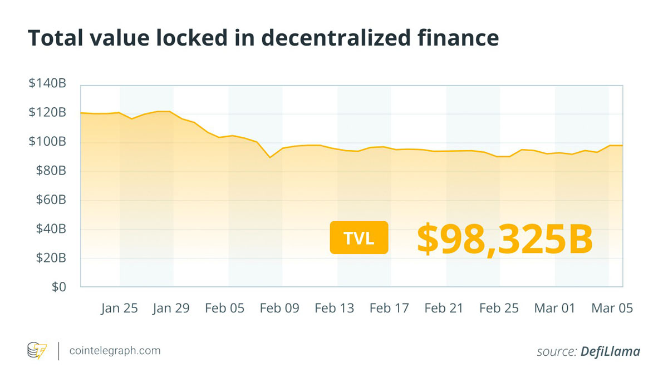Viewport: 668px width, 388px height.
Task: Select the Feb 13 date label
Action: pyautogui.click(x=334, y=308)
